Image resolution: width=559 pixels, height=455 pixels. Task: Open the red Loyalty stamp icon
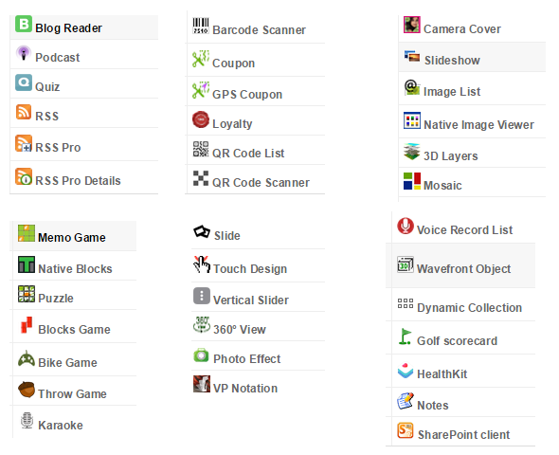tap(201, 119)
